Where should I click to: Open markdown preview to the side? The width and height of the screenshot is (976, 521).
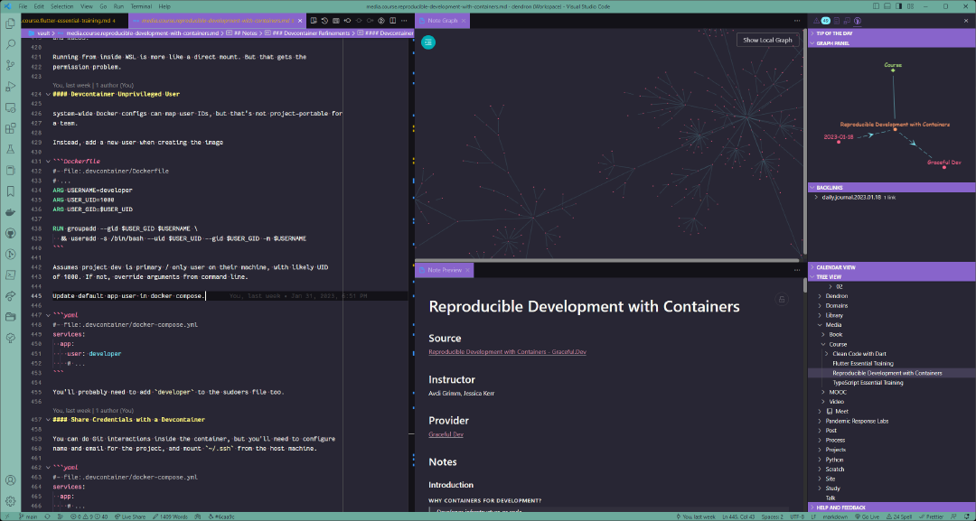pyautogui.click(x=313, y=20)
